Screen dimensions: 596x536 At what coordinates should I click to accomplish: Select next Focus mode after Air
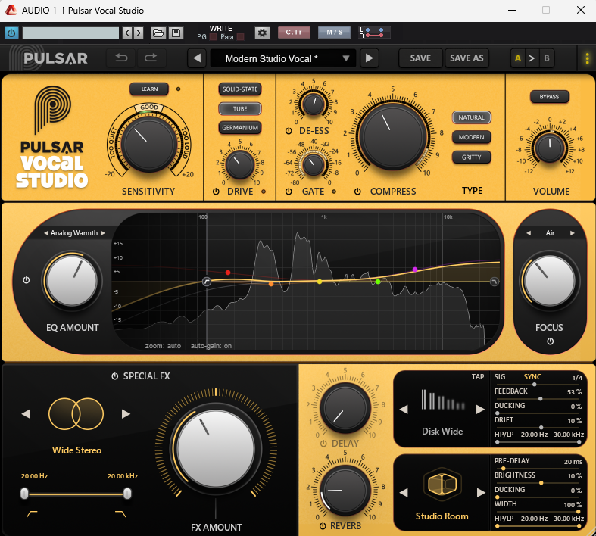(572, 233)
